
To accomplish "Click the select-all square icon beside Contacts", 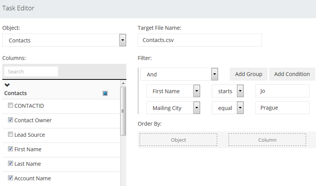I will tap(105, 93).
